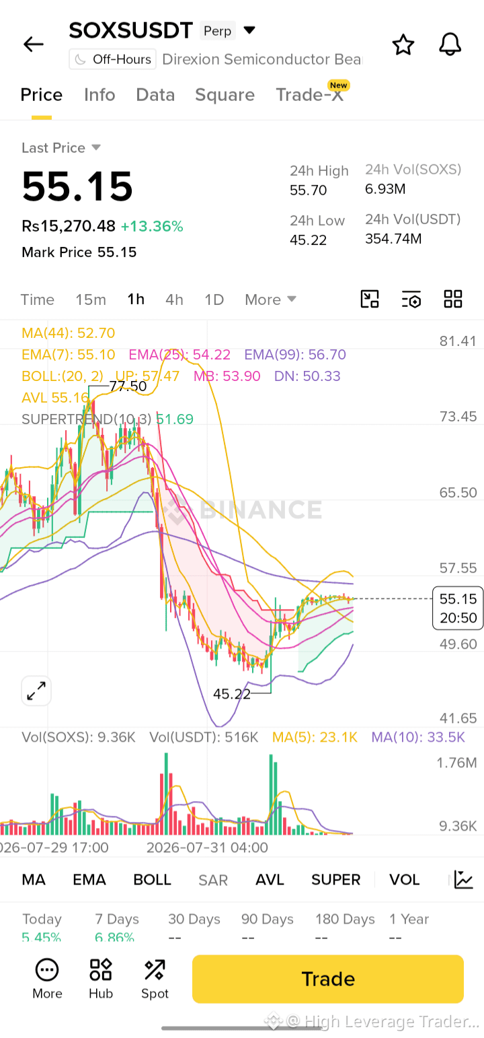Viewport: 484px width, 1038px height.
Task: Tap the 24h Low value 45.22
Action: [x=308, y=240]
